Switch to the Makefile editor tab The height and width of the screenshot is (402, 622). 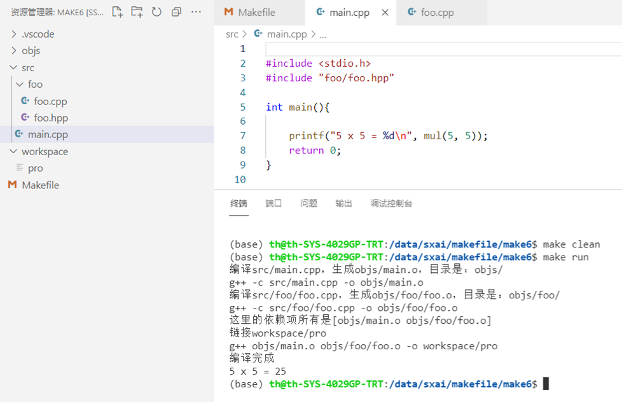pos(259,12)
